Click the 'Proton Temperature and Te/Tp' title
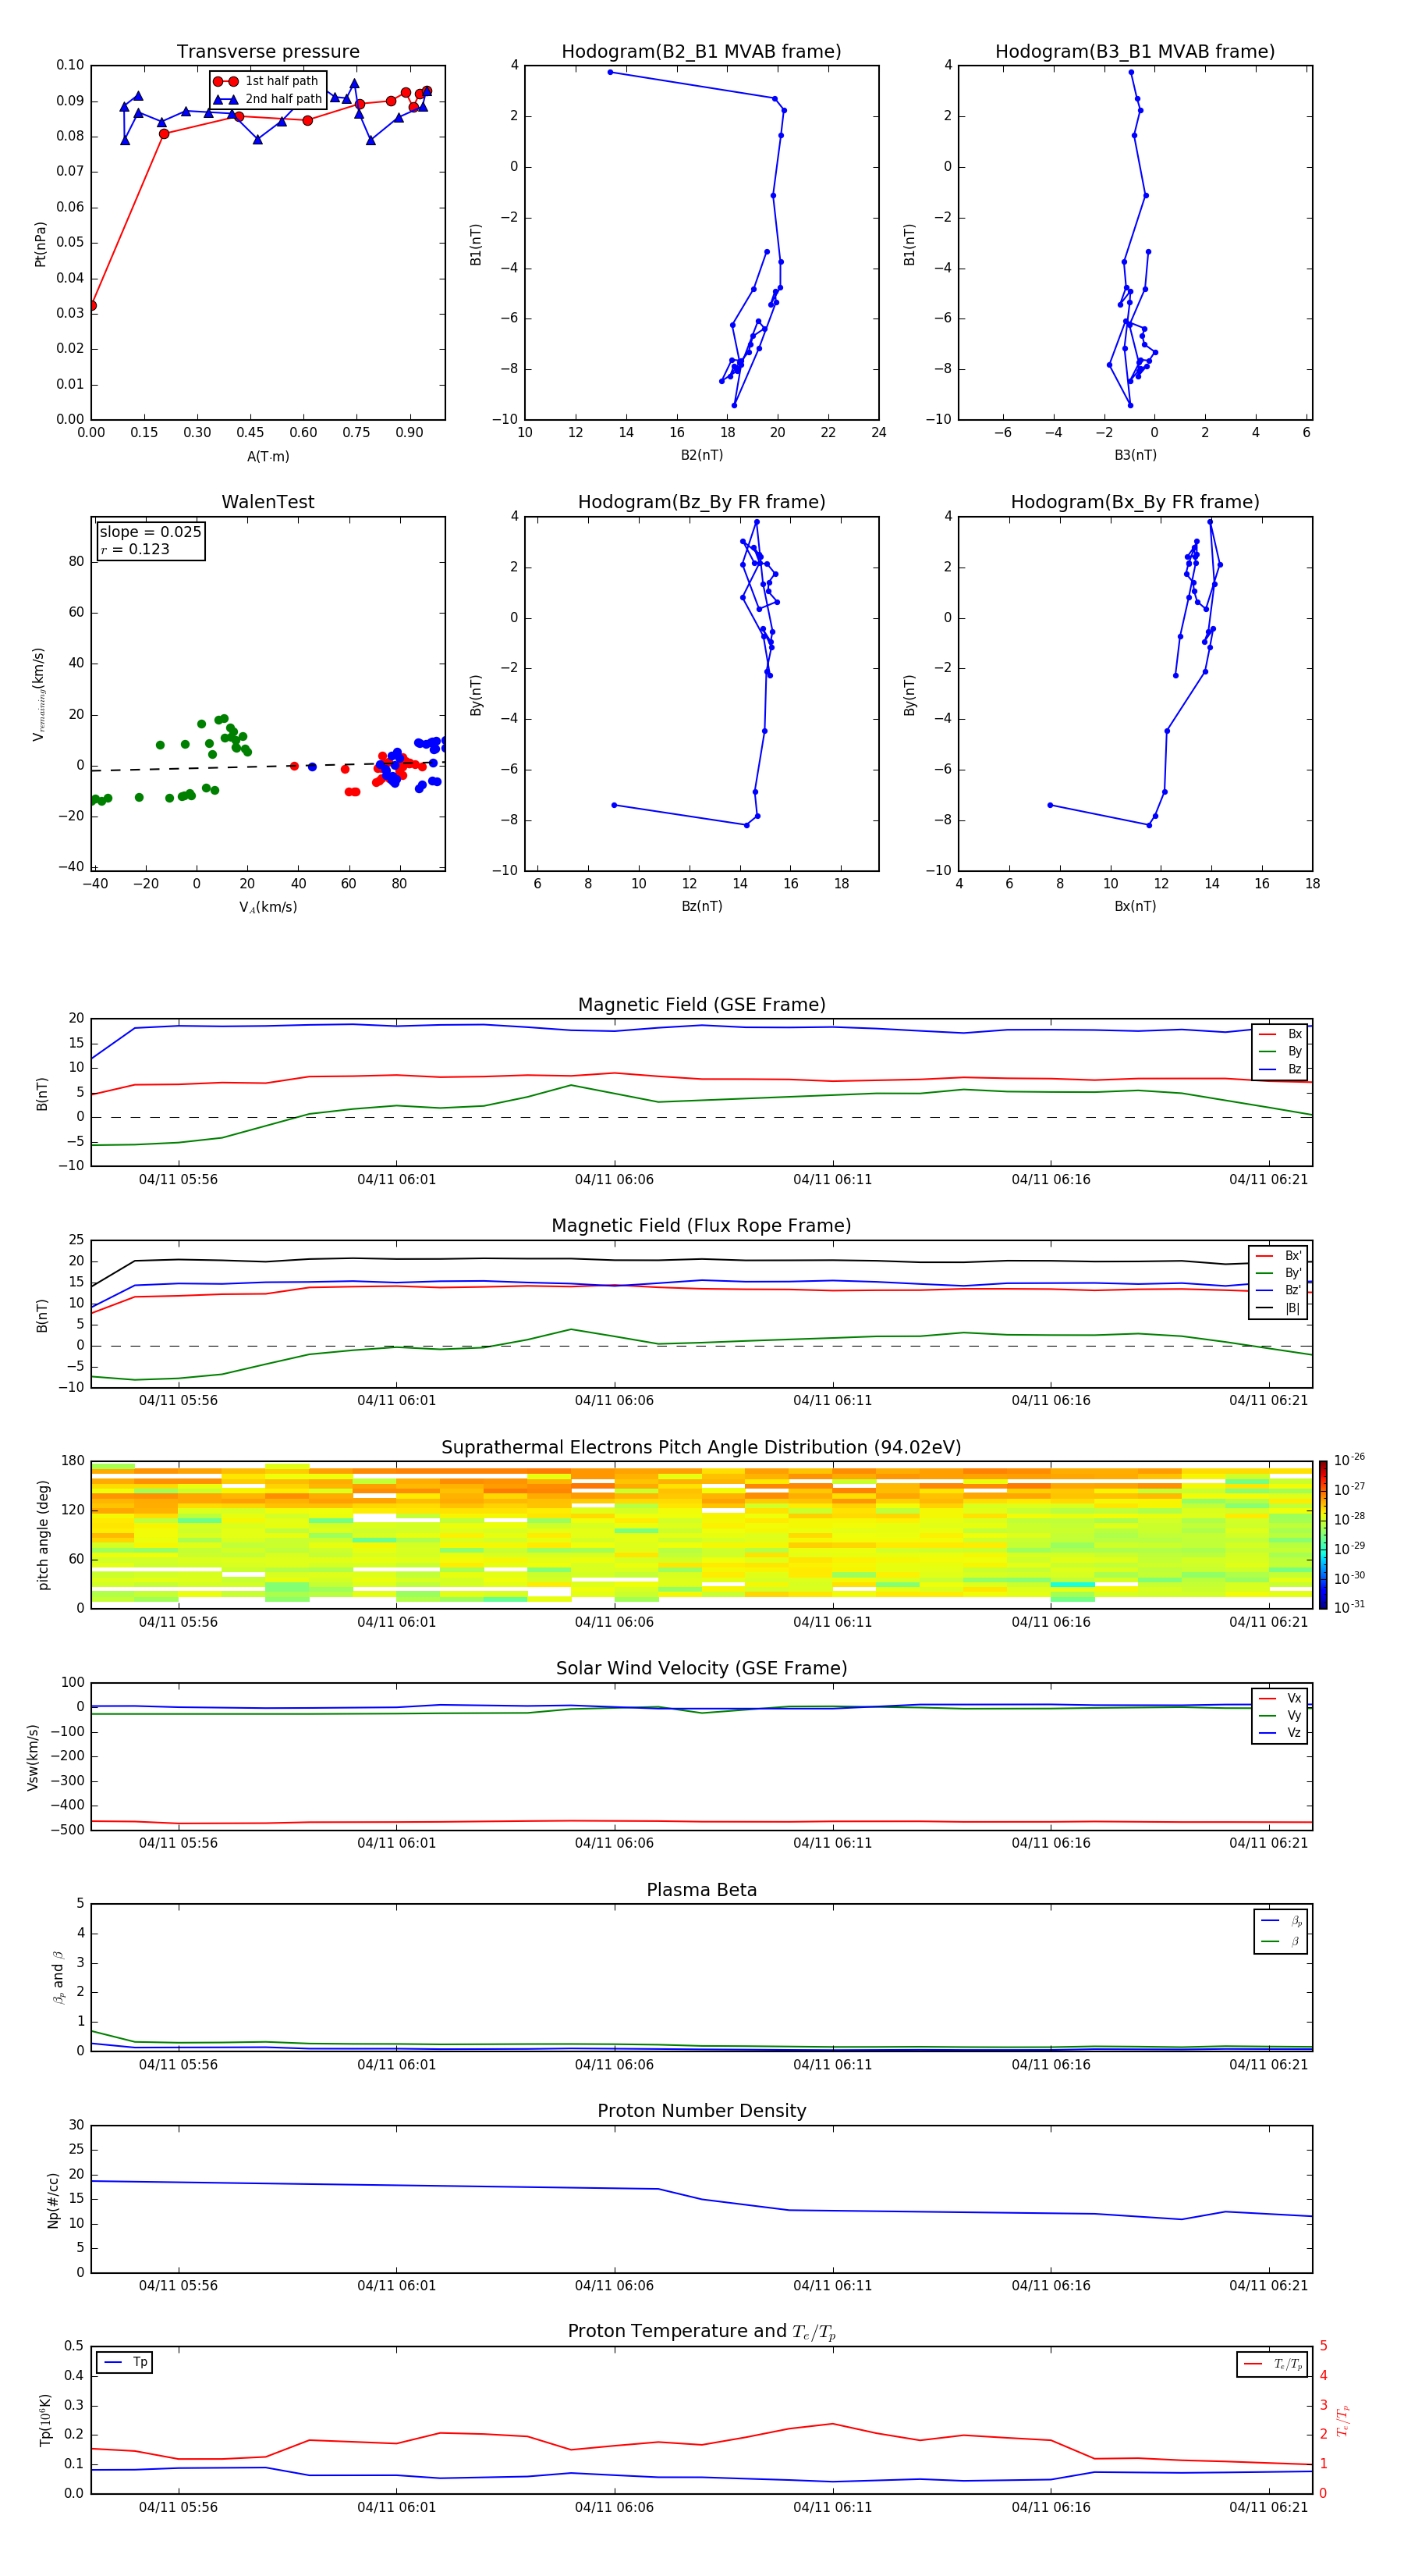Viewport: 1404px width, 2576px height. [x=701, y=2332]
